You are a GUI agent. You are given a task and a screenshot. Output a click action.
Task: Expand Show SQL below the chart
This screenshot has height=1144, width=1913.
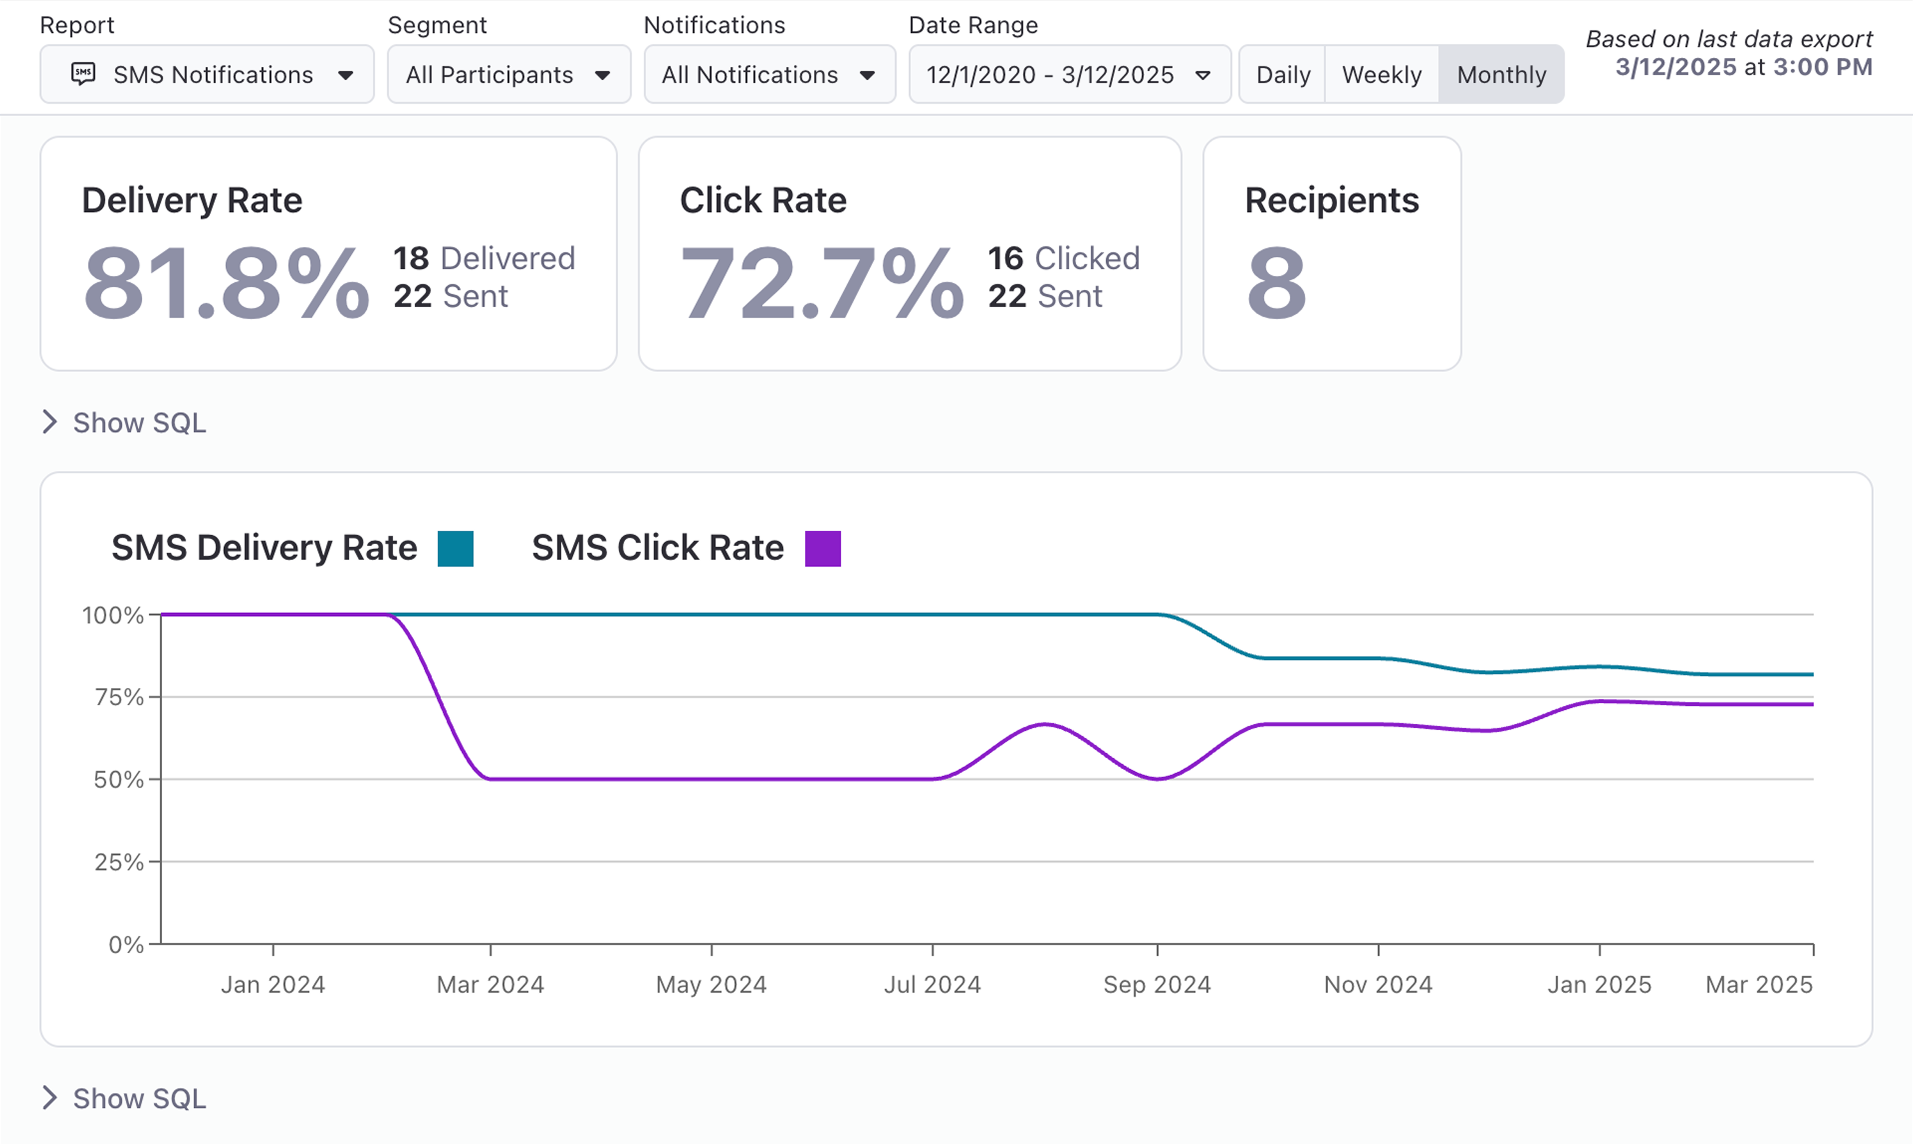pos(140,1098)
